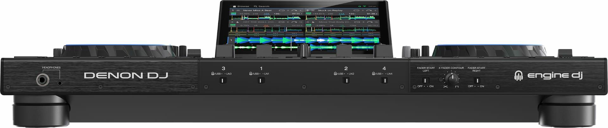Tap key value 6A on deck 3
This screenshot has height=128, width=608.
click(x=266, y=26)
